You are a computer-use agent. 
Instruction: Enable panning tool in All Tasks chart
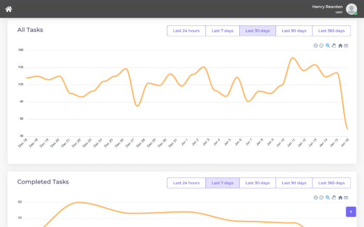tap(334, 46)
